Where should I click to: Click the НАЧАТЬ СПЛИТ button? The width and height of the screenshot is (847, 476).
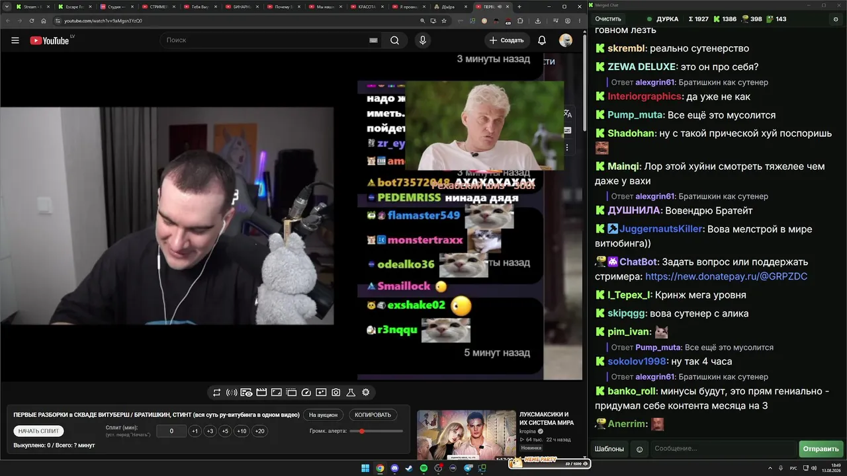tap(39, 431)
